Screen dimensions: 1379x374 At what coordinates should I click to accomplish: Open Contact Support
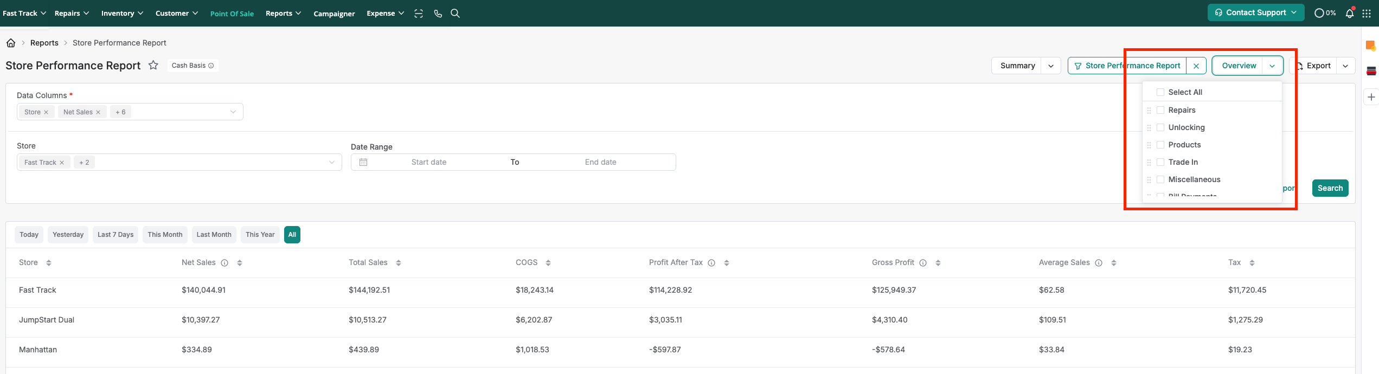(x=1255, y=12)
